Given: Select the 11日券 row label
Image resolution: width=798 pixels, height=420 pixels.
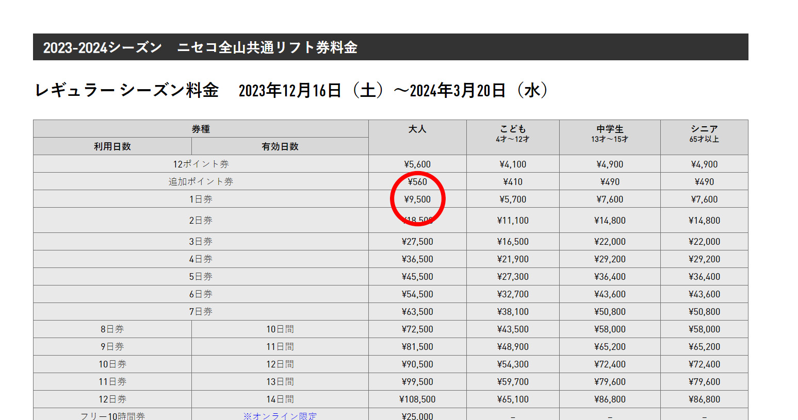Looking at the screenshot, I should point(112,381).
